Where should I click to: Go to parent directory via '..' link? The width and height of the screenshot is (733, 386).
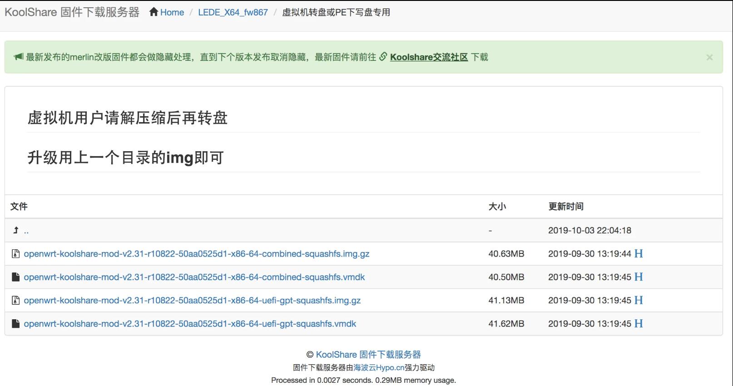[26, 231]
